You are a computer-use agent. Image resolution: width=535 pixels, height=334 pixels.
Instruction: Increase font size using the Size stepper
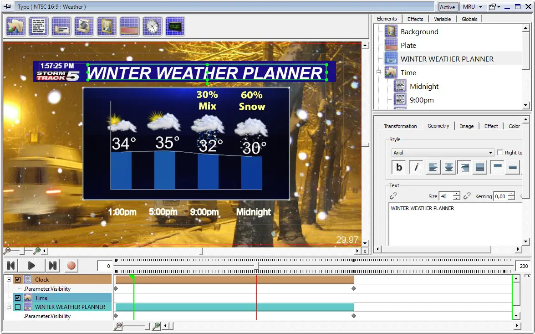coord(457,194)
